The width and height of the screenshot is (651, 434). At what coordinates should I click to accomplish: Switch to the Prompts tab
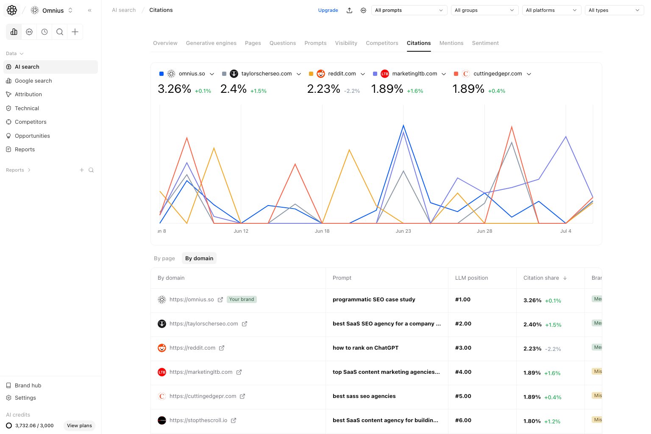coord(316,43)
